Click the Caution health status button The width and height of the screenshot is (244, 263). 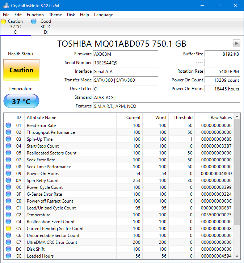pos(21,70)
